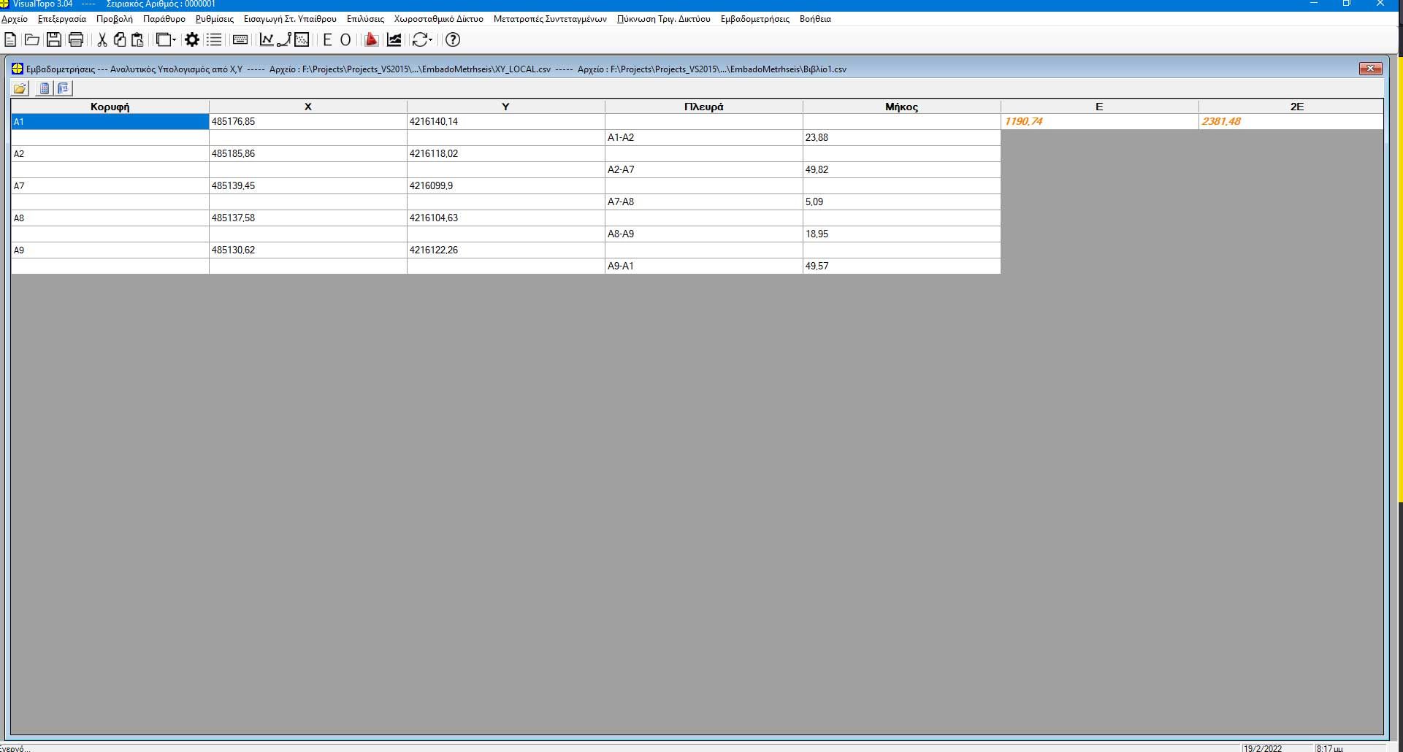Click the New document icon in toolbar
1403x752 pixels.
point(10,40)
